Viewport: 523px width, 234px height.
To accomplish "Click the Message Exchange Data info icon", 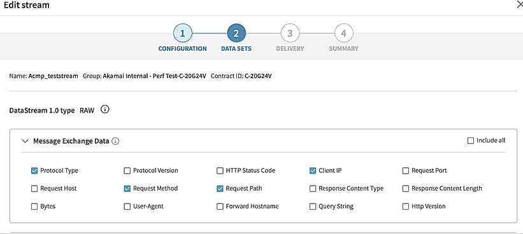I will (115, 141).
